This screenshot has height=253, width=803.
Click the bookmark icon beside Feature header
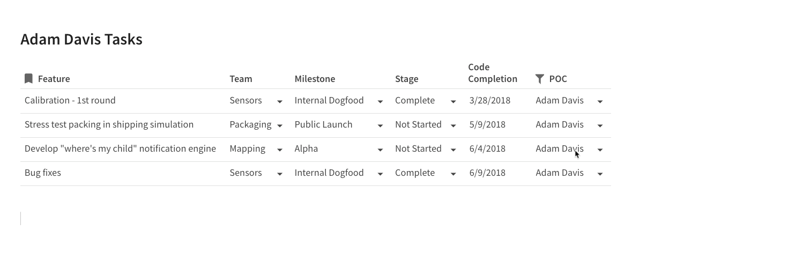(x=29, y=79)
